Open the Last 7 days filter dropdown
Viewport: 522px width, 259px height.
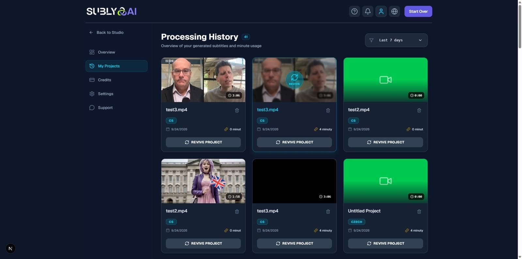click(x=396, y=40)
